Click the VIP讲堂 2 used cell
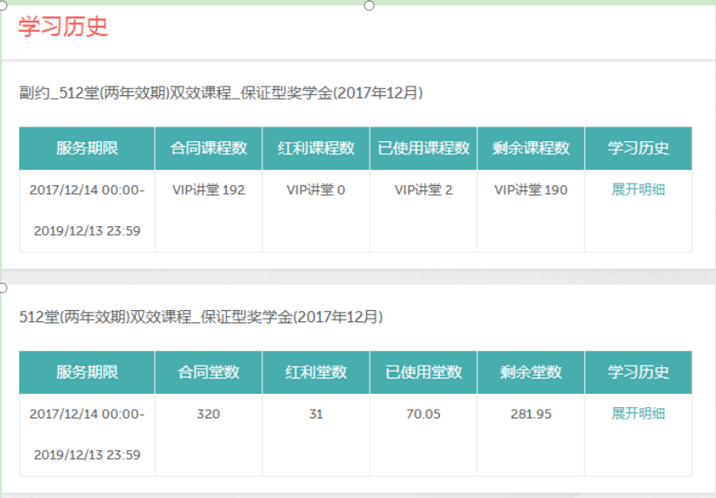Screen dimensions: 716x498 tap(423, 190)
